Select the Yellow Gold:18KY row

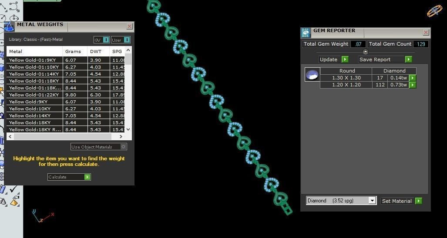tap(66, 122)
